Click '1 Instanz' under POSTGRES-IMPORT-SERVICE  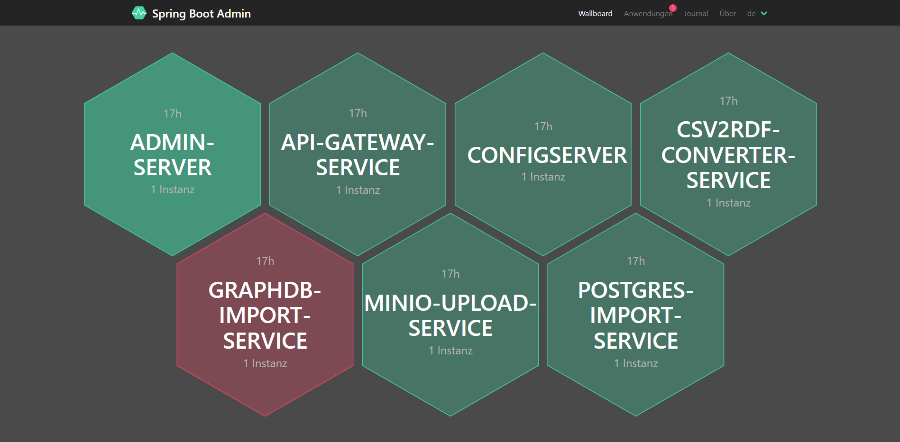click(x=636, y=363)
